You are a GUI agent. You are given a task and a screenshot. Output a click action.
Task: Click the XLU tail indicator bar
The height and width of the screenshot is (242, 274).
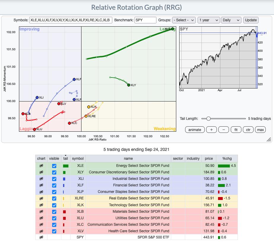(x=64, y=218)
